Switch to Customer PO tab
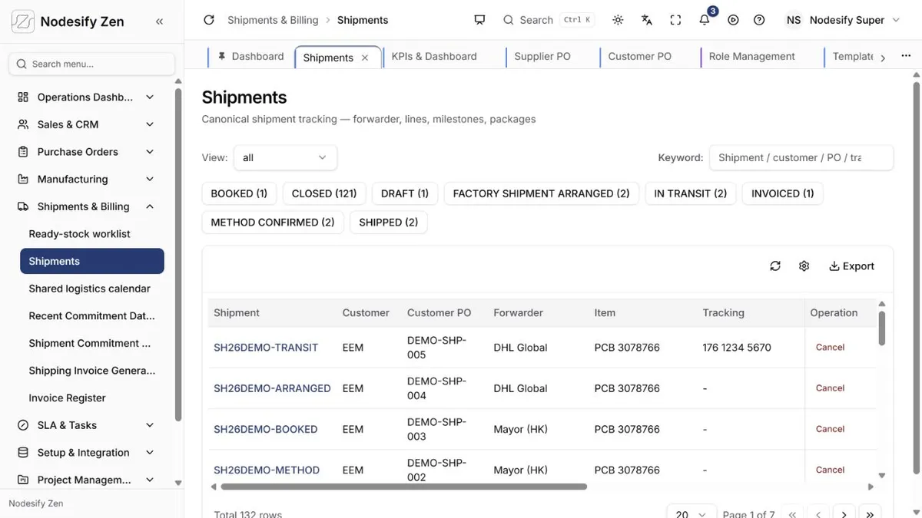The image size is (922, 518). pos(639,56)
